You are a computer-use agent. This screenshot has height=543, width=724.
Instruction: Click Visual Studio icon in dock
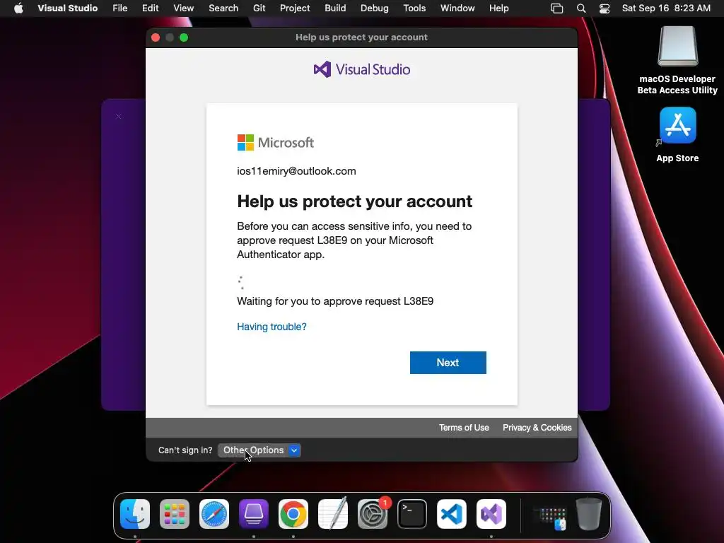pyautogui.click(x=491, y=514)
